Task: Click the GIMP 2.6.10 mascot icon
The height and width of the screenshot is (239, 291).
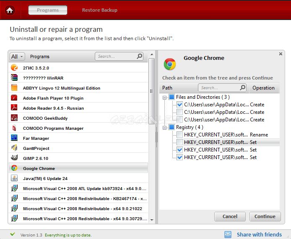Action: click(14, 158)
